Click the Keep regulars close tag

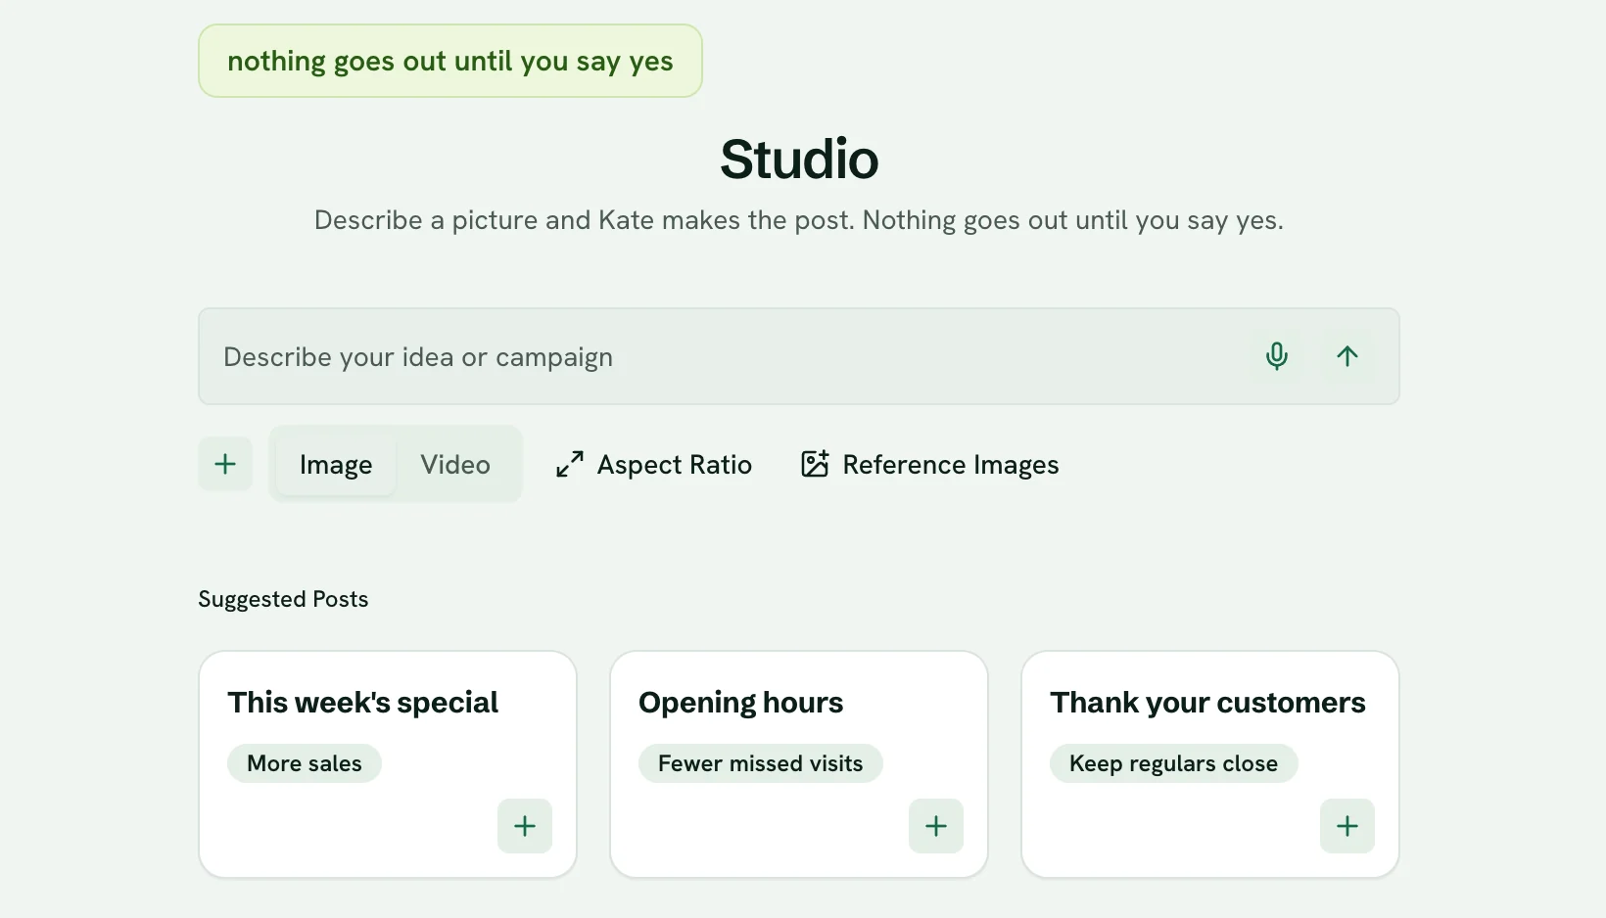click(x=1174, y=763)
